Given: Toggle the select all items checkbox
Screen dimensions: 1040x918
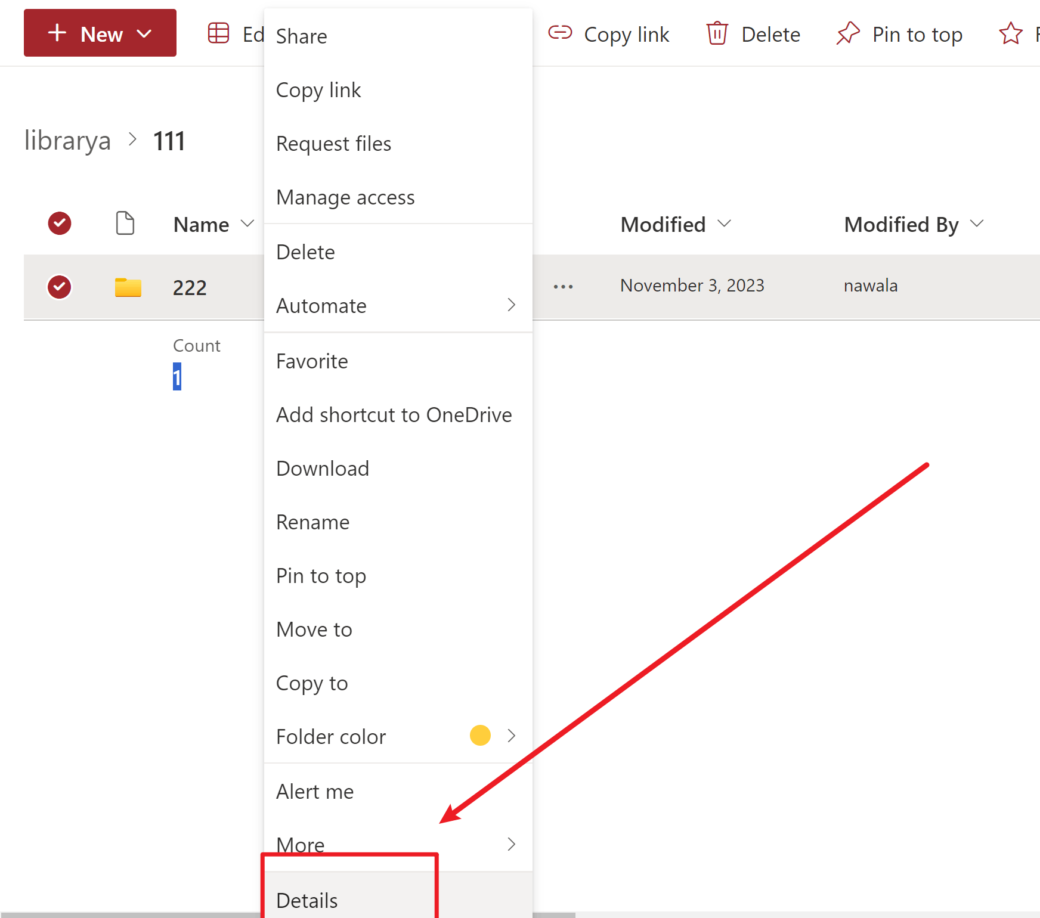Looking at the screenshot, I should point(60,224).
